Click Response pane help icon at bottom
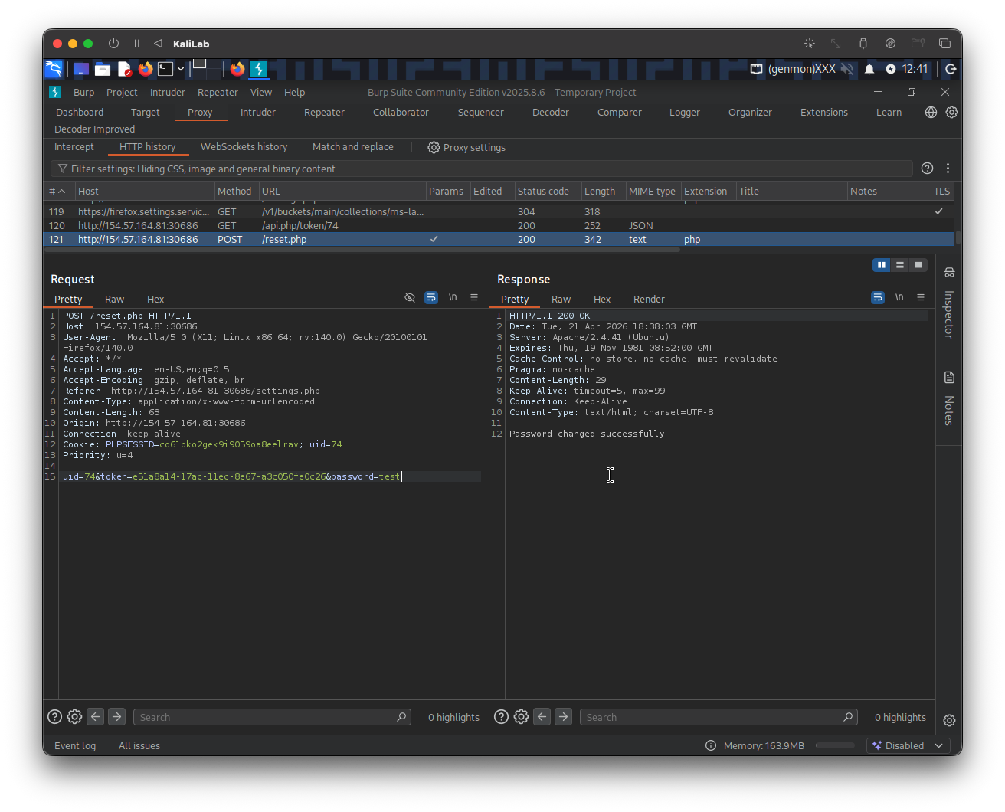1005x812 pixels. [x=501, y=717]
